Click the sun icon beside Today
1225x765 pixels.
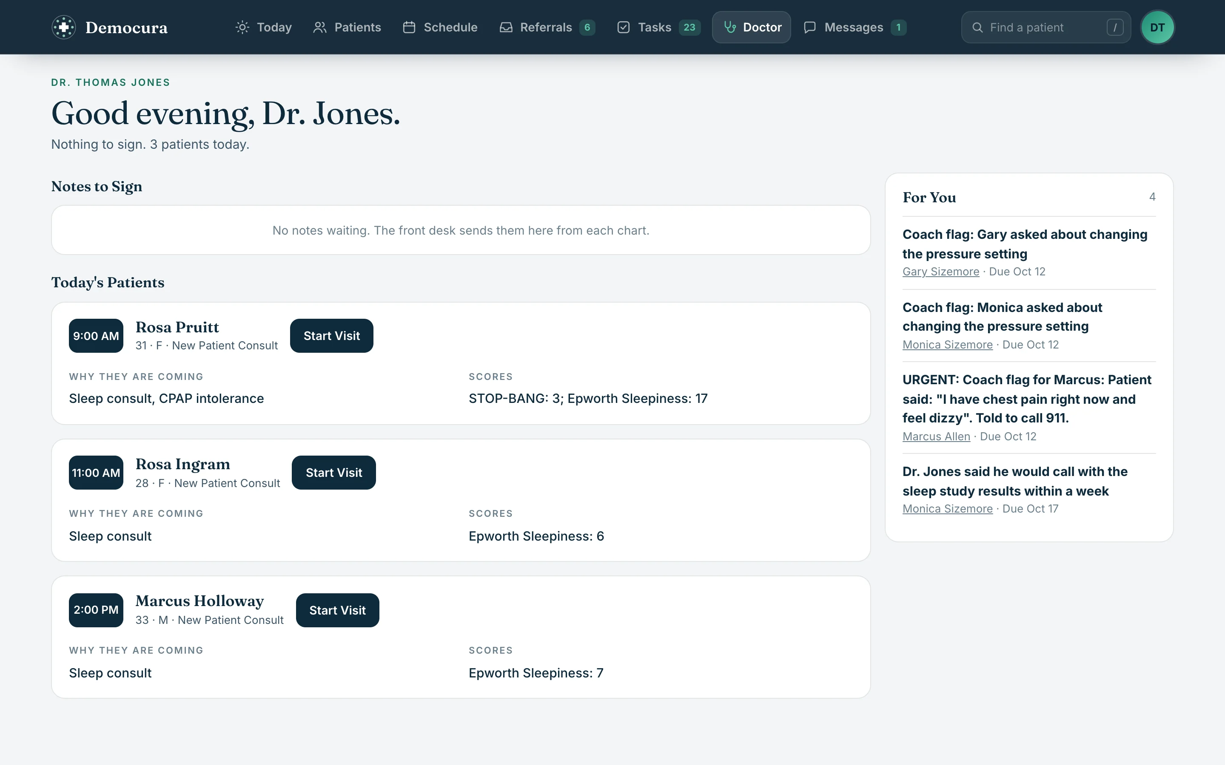242,27
